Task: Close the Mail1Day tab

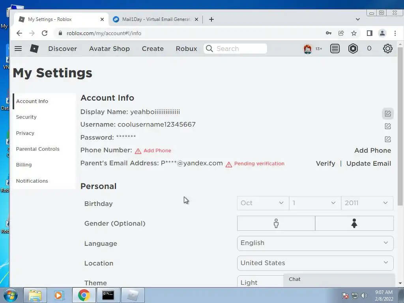Action: 196,19
